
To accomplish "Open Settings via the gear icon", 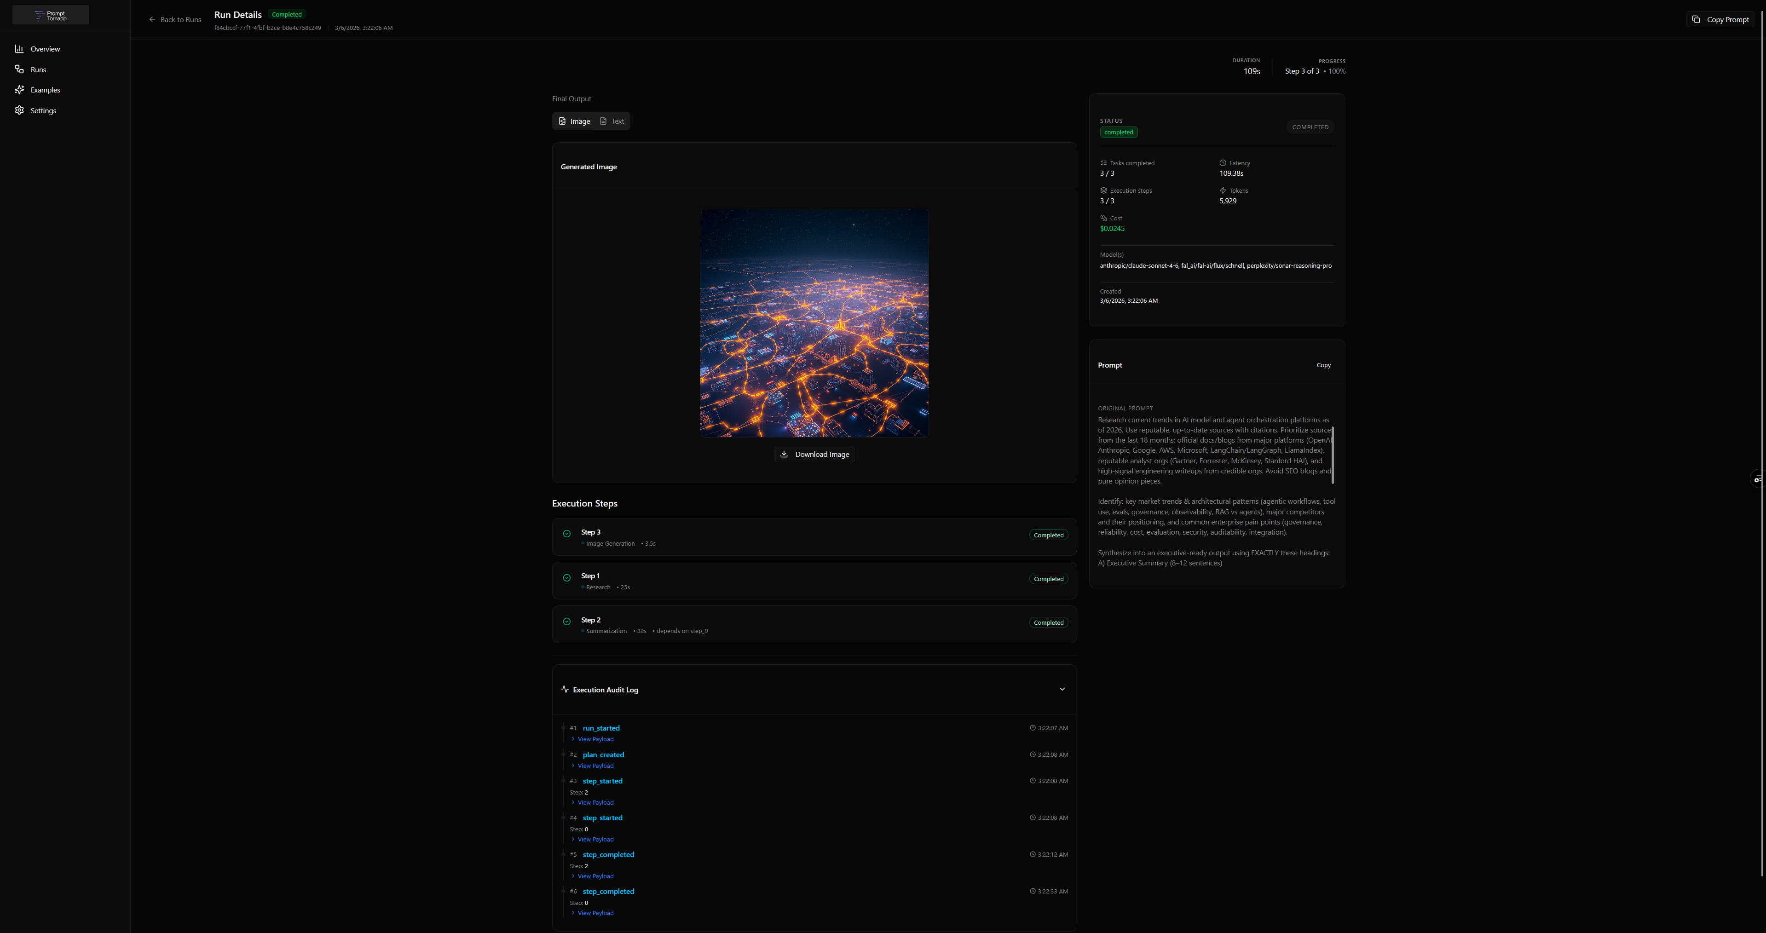I will pos(19,110).
